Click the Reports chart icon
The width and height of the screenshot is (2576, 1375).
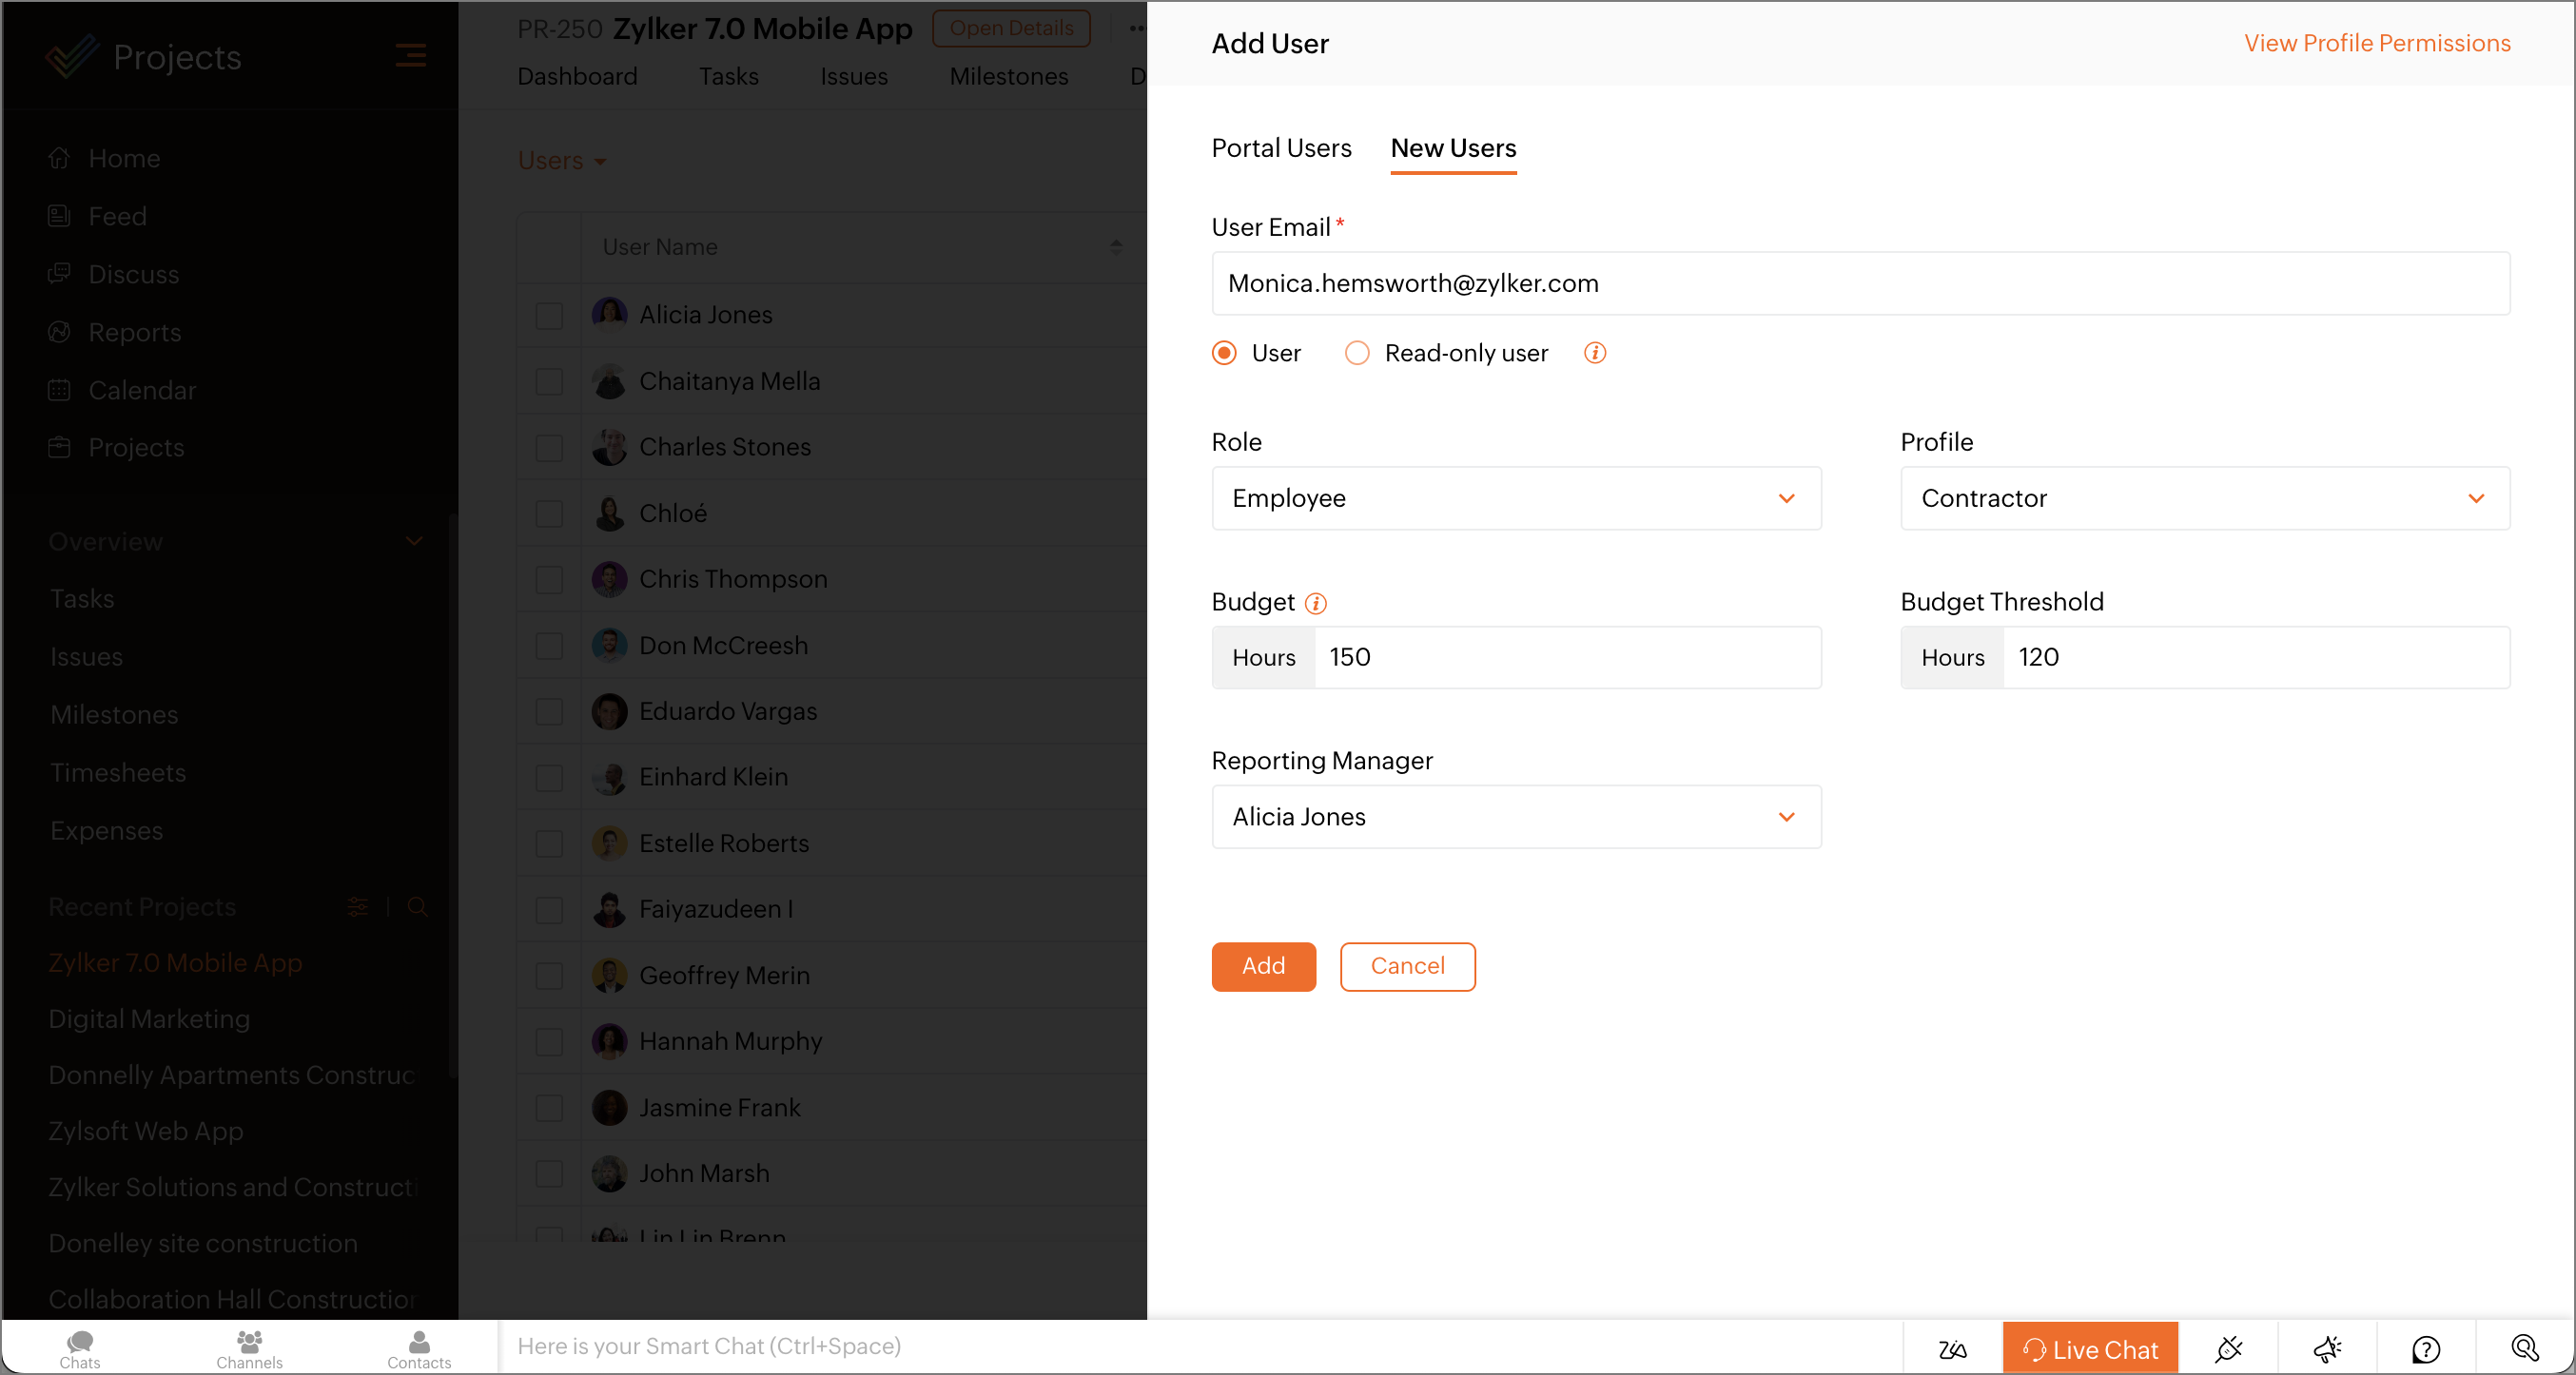(x=59, y=332)
